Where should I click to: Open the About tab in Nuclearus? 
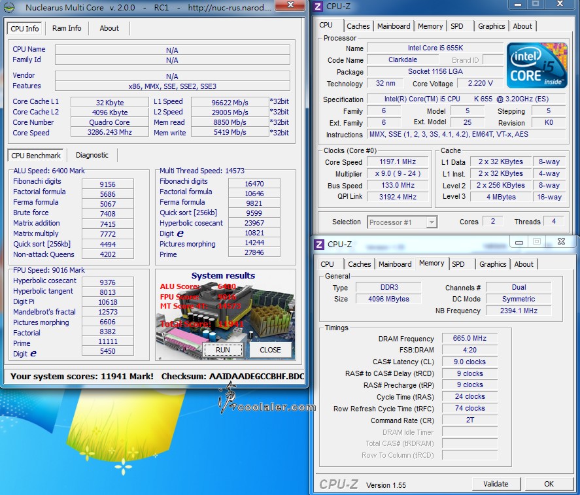109,28
